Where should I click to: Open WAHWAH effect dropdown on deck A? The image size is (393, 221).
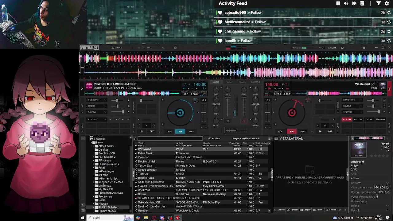[x=105, y=112]
